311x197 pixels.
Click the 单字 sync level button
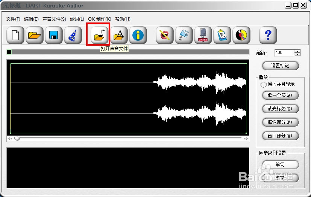coord(280,178)
